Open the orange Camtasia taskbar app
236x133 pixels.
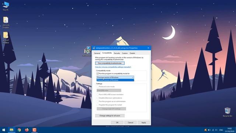pos(34,130)
